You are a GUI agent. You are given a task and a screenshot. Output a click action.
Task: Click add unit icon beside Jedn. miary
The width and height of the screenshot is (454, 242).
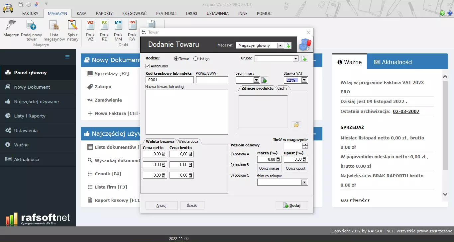tap(264, 80)
